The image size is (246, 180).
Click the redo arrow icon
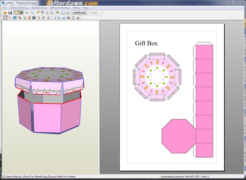coord(48,18)
